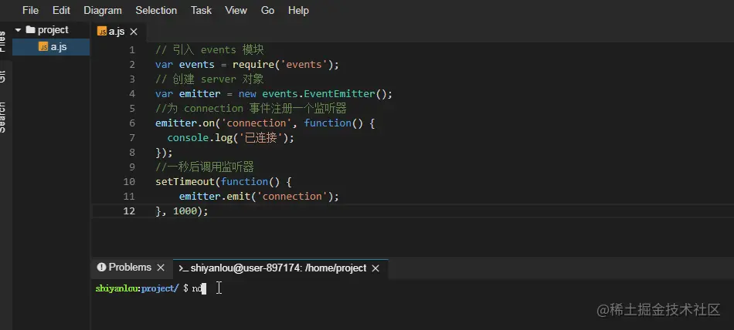Screen dimensions: 734x330
Task: Click the comment "//一秒后调用监听器"
Action: [205, 167]
